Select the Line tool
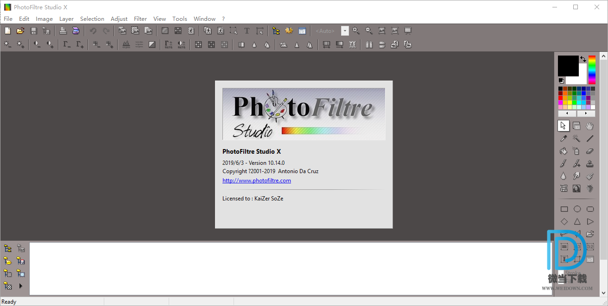The width and height of the screenshot is (608, 306). [590, 138]
